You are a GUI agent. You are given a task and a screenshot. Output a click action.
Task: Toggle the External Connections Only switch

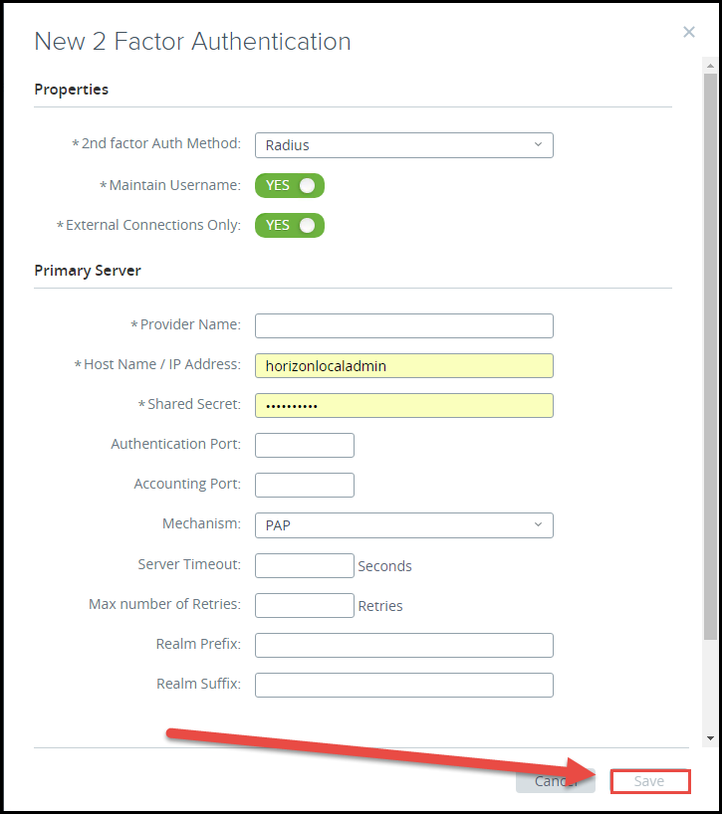290,225
